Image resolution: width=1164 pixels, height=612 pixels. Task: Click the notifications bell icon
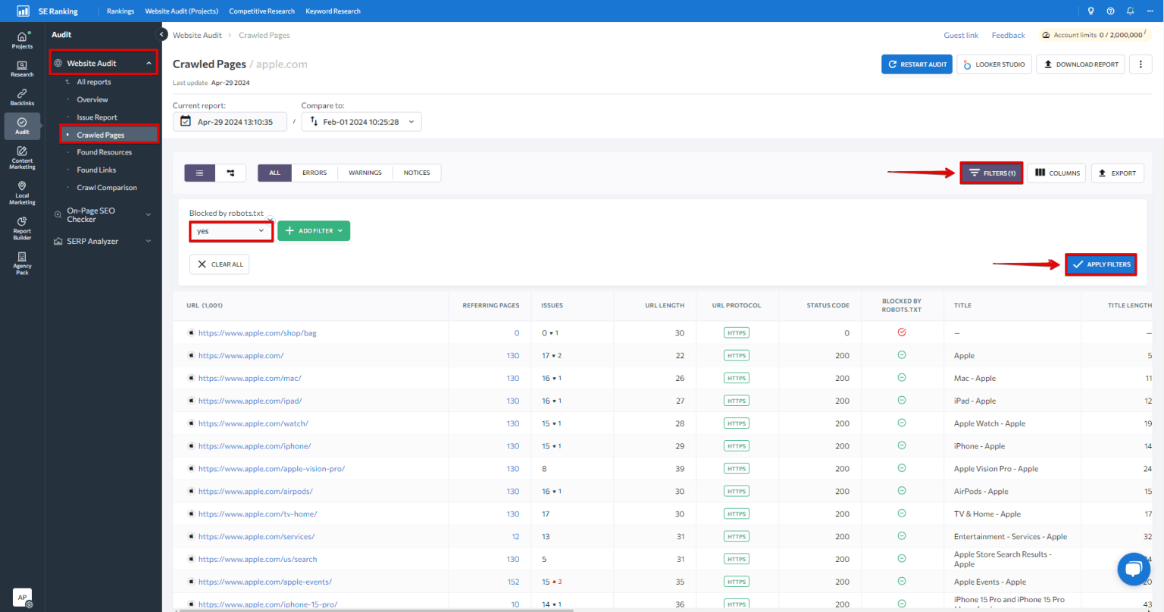click(x=1130, y=11)
